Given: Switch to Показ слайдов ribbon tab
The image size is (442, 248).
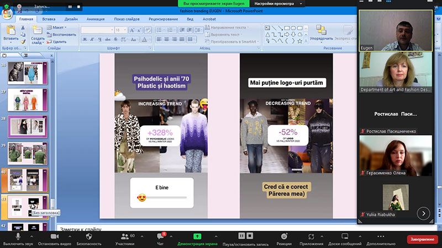Looking at the screenshot, I should tap(127, 19).
